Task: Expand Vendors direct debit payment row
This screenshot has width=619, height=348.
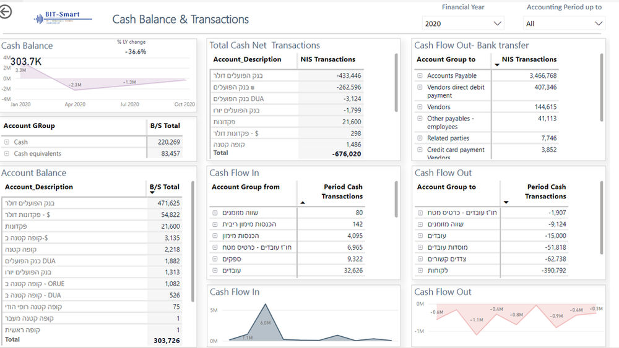Action: click(420, 87)
